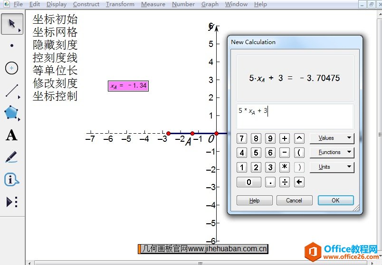This screenshot has height=265, width=382.
Task: Click OK to confirm calculation
Action: [335, 201]
